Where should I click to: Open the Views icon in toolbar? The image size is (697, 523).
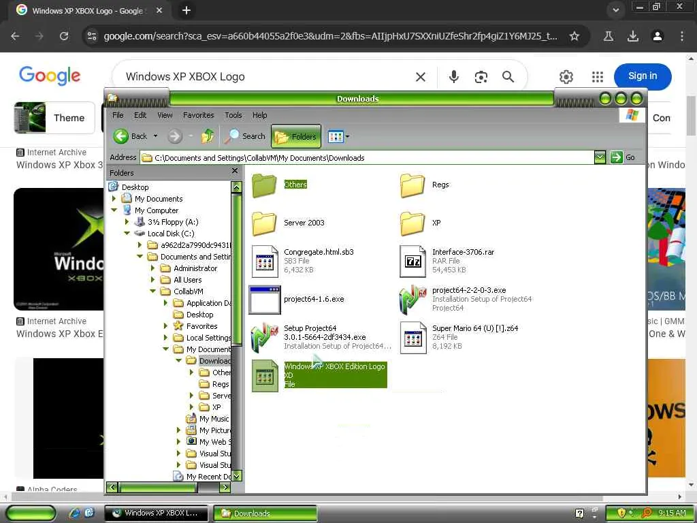(x=336, y=136)
